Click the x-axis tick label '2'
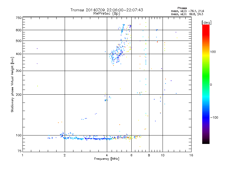Screen dimensions: 225x169 point(65,155)
